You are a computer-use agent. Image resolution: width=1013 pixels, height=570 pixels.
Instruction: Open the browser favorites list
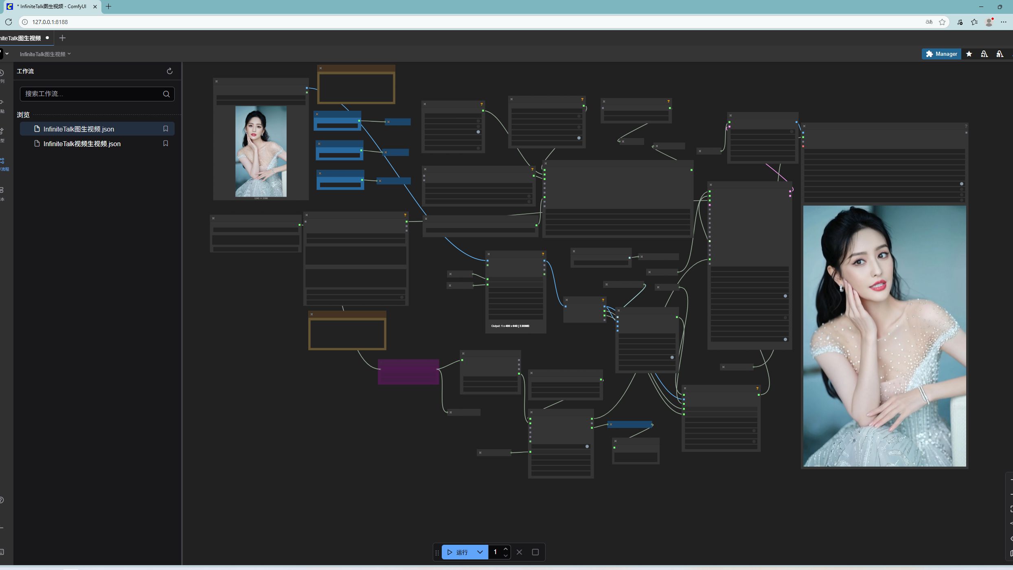(x=974, y=22)
